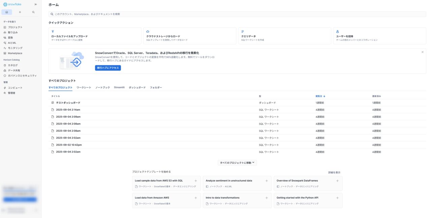Click the global search input field

tap(237, 14)
